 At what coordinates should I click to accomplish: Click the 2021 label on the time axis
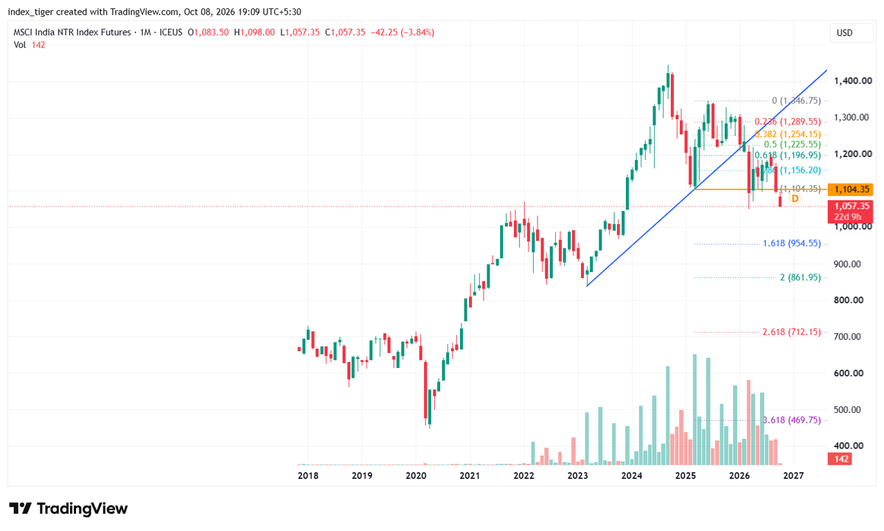point(470,476)
